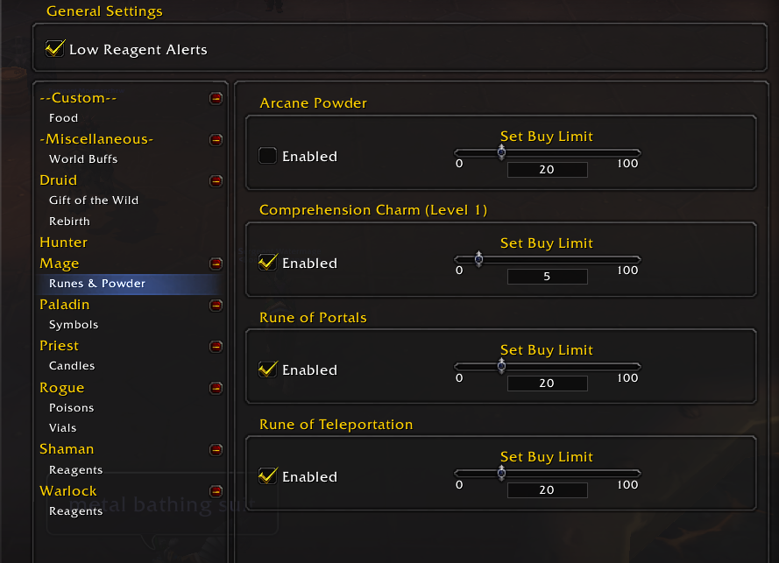Uncheck Comprehension Charm Enabled box
Image resolution: width=779 pixels, height=563 pixels.
[x=267, y=262]
